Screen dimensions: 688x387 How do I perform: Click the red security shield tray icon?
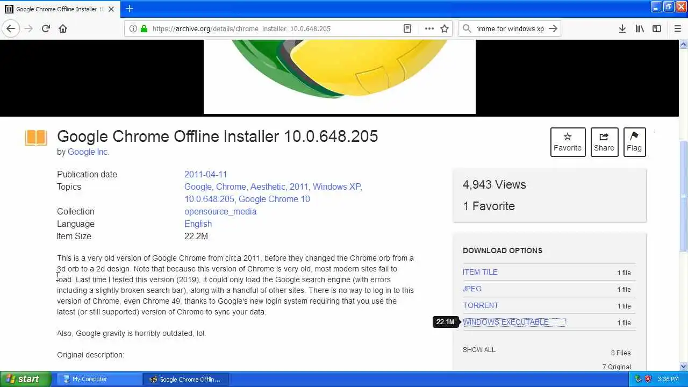(x=648, y=379)
